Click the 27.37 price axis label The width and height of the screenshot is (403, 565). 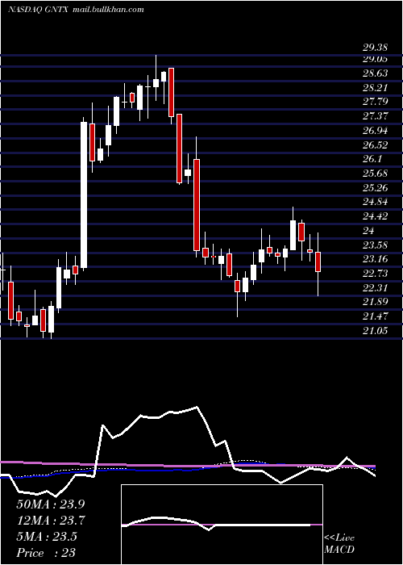coord(375,116)
